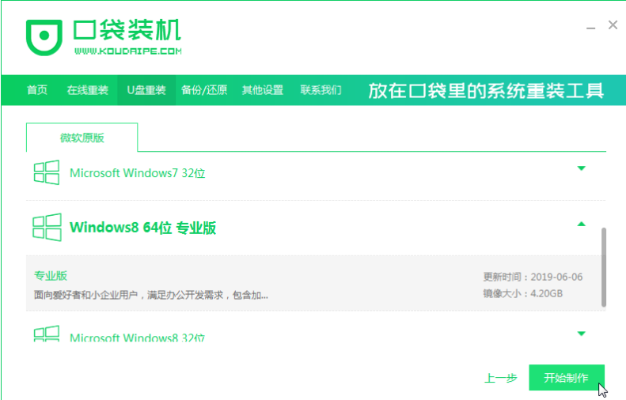The height and width of the screenshot is (400, 626).
Task: Close the 口袋装机 window
Action: (x=613, y=25)
